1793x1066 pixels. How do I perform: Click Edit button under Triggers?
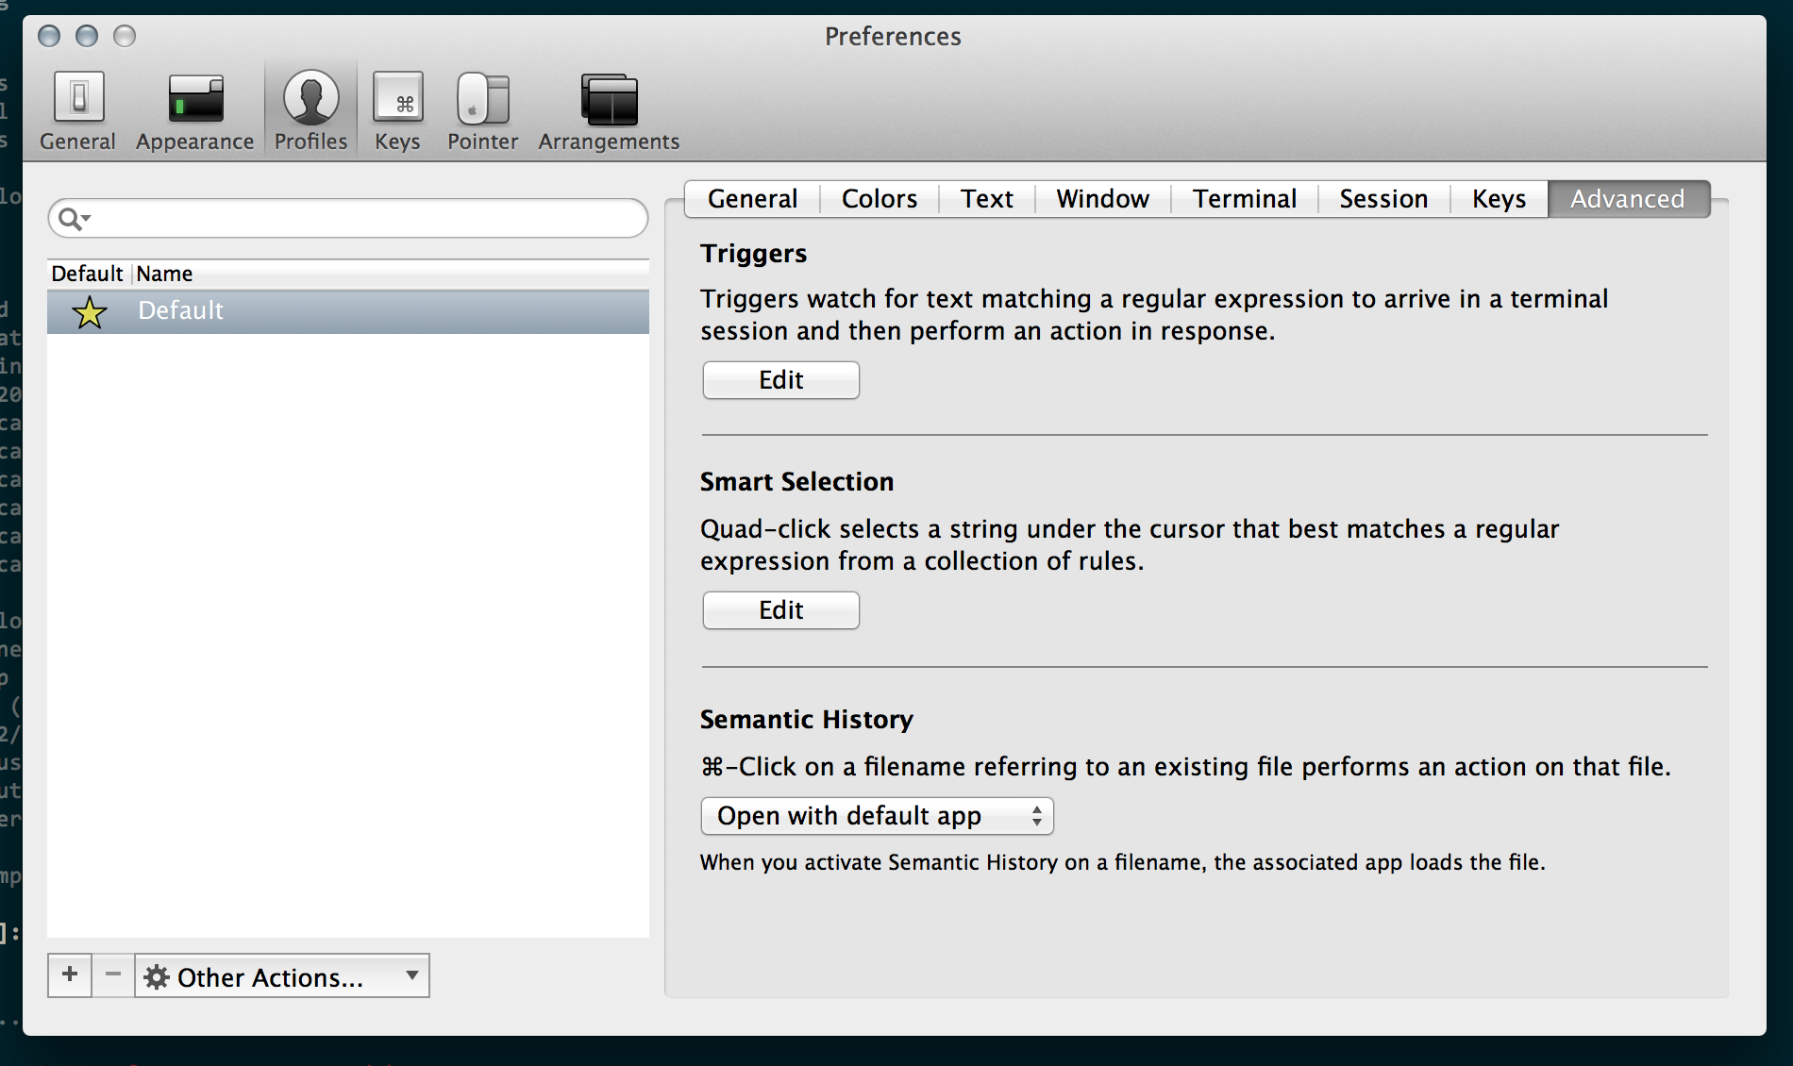pyautogui.click(x=780, y=380)
